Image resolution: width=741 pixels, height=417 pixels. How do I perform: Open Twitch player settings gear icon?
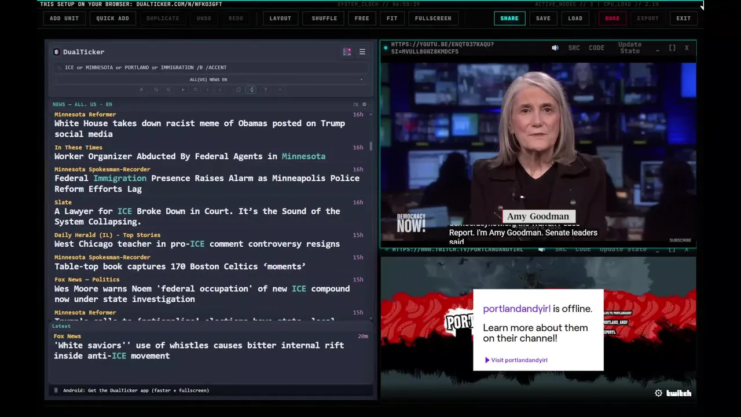coord(658,393)
